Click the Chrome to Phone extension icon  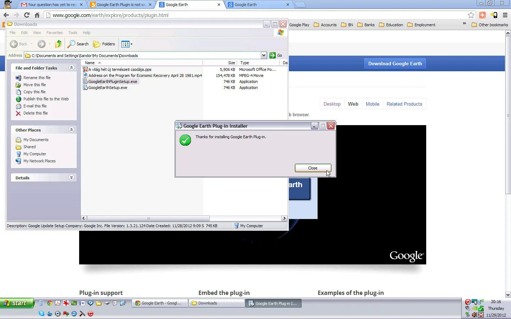[x=494, y=15]
